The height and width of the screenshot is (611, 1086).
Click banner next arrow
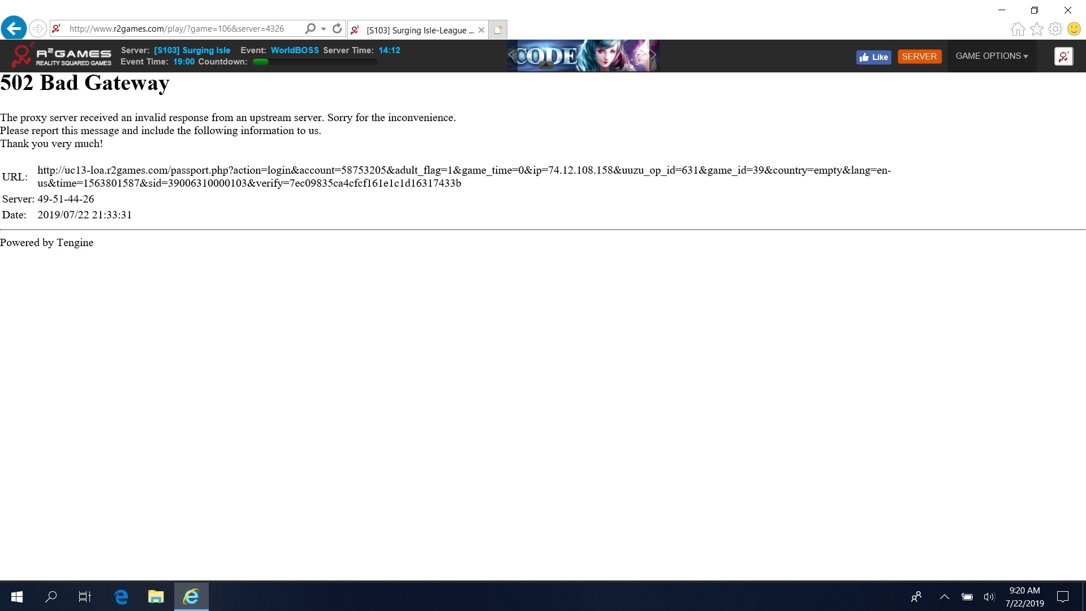(653, 55)
